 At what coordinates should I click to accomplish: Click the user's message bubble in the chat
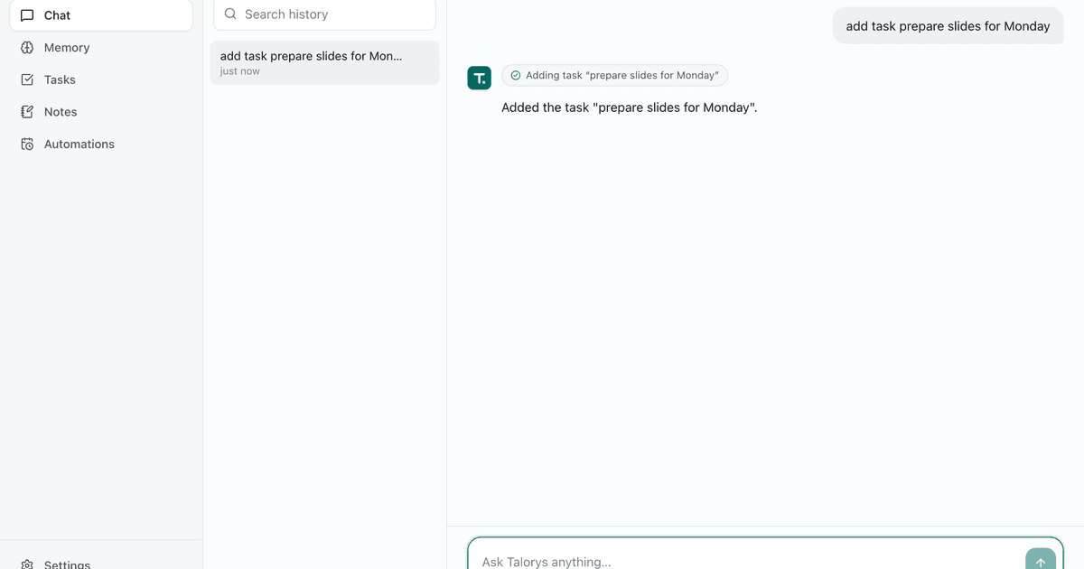[x=948, y=26]
